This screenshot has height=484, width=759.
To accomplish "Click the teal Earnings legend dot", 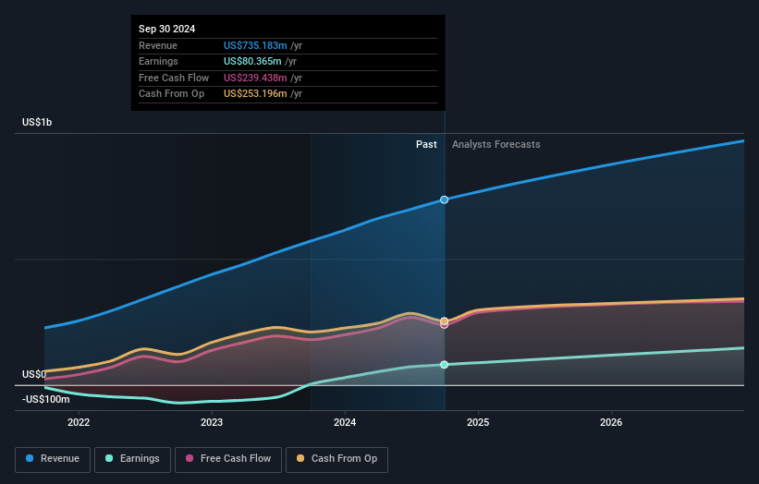I will click(109, 458).
